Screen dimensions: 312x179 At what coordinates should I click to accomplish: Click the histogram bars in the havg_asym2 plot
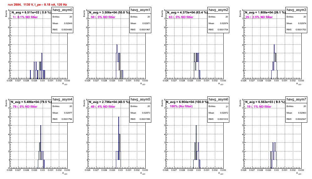[x=197, y=66]
